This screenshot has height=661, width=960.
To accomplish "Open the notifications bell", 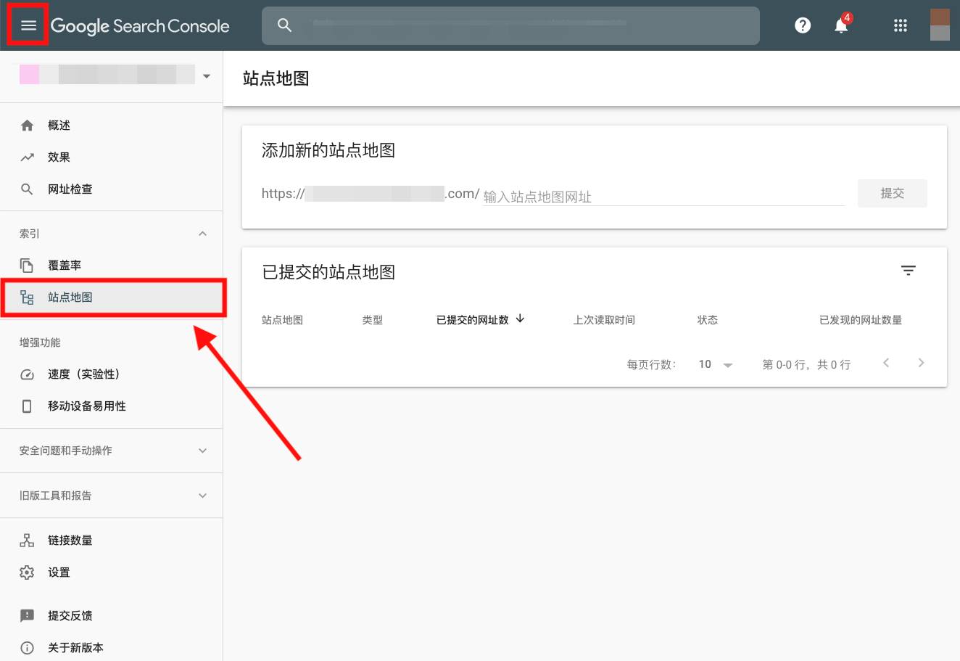I will coord(841,25).
